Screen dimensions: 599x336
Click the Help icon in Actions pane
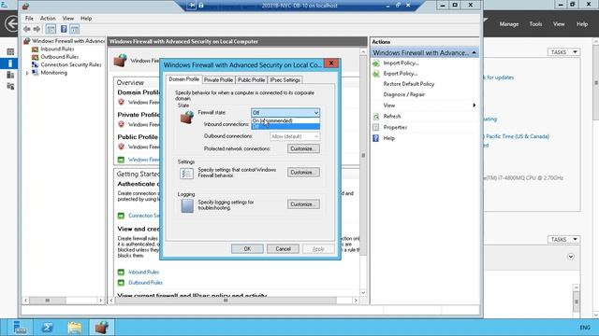pyautogui.click(x=376, y=138)
